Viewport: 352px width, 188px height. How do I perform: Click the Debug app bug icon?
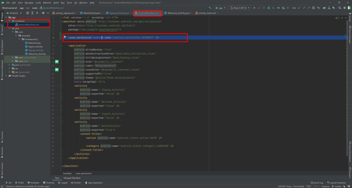click(x=269, y=8)
